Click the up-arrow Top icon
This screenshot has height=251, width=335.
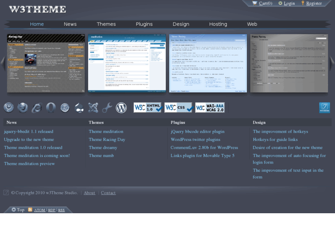tap(14, 210)
